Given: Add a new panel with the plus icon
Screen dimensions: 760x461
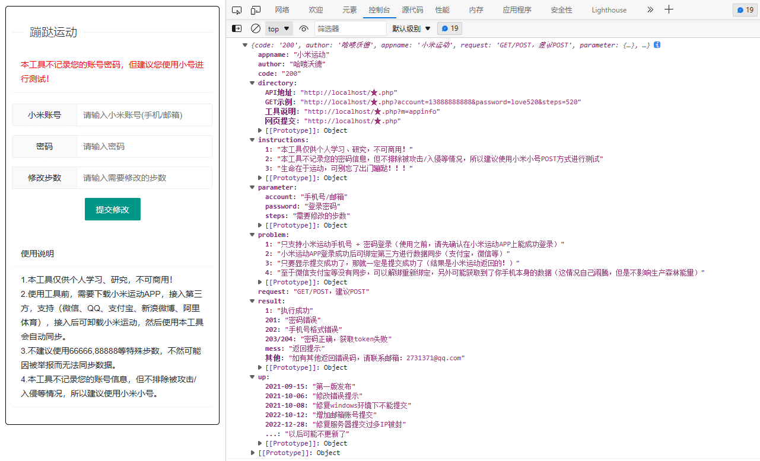Looking at the screenshot, I should click(669, 9).
